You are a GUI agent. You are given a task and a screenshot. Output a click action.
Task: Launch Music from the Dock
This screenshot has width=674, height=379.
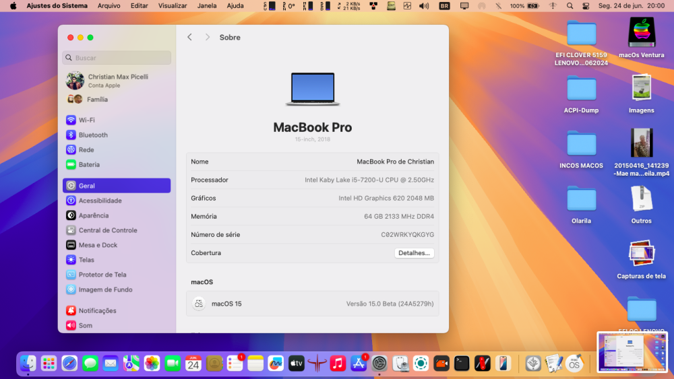[x=338, y=364]
